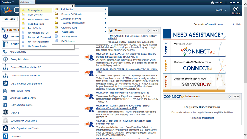
Task: Click the Office365 icon
Action: click(x=5, y=136)
